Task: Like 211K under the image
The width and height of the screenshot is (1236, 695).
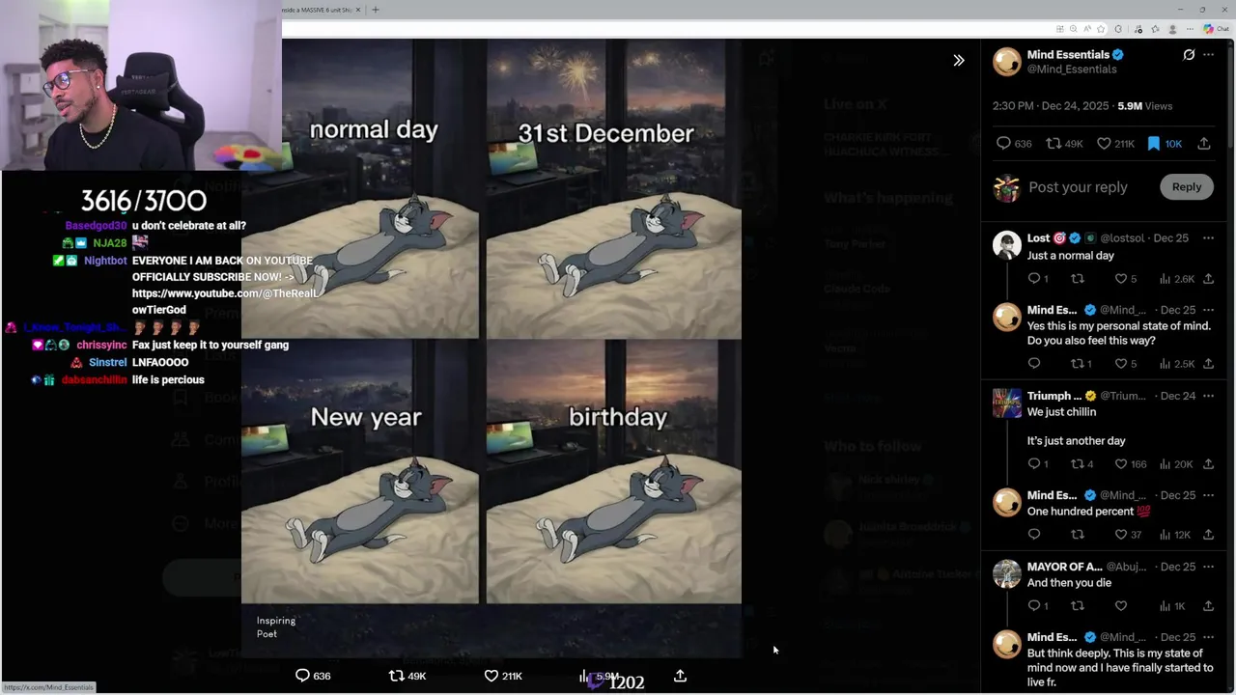Action: coord(503,676)
